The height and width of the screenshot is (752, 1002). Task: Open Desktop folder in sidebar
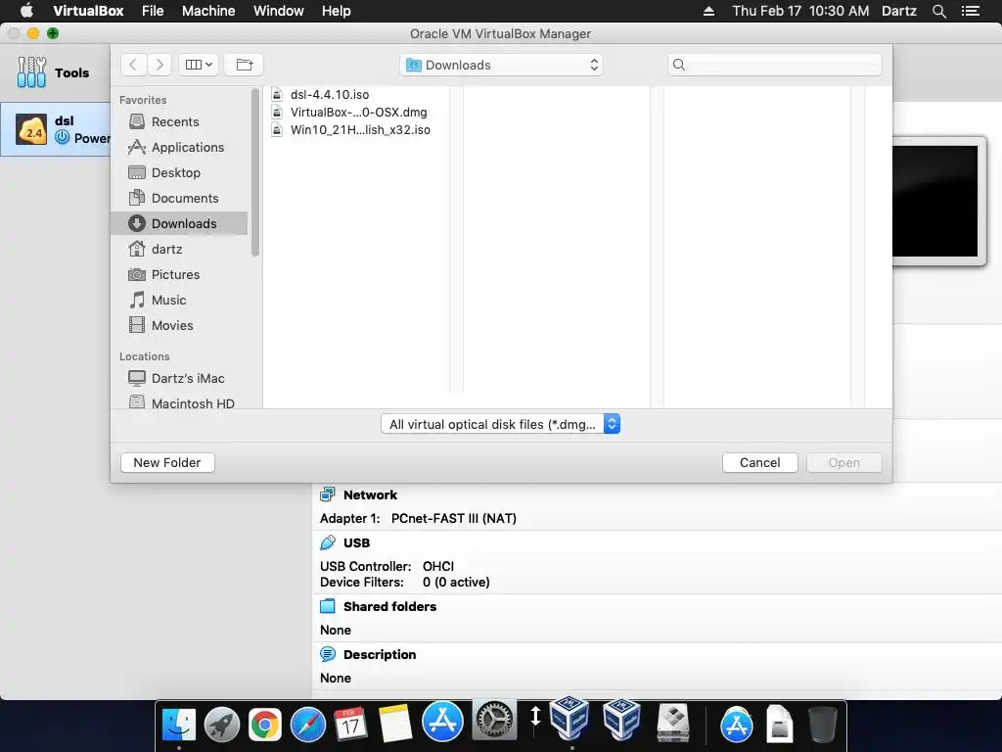(179, 172)
